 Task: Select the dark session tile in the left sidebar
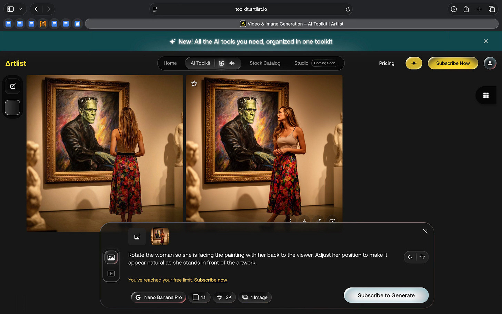coord(13,107)
